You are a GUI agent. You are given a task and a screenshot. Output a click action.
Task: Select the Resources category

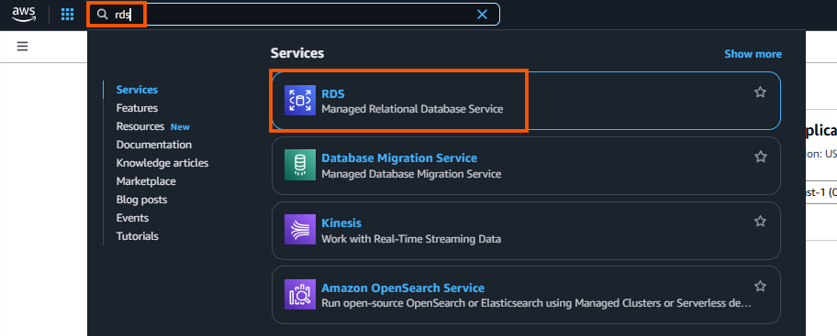(x=140, y=126)
